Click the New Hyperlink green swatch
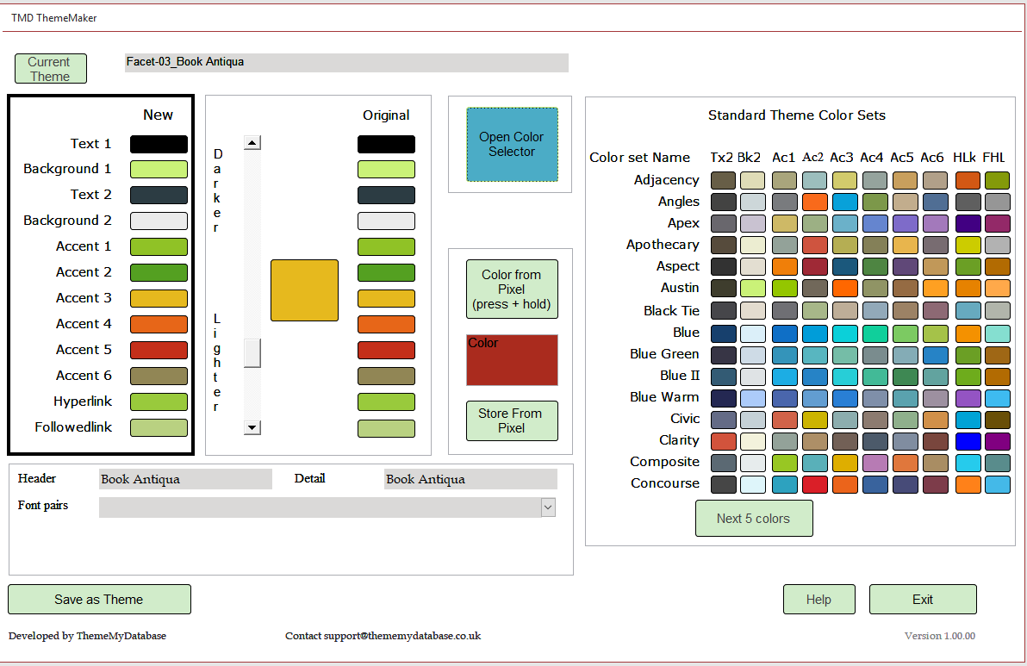 point(159,401)
